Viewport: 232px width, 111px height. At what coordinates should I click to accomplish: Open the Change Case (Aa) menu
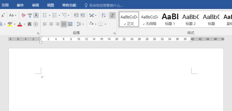click(13, 15)
